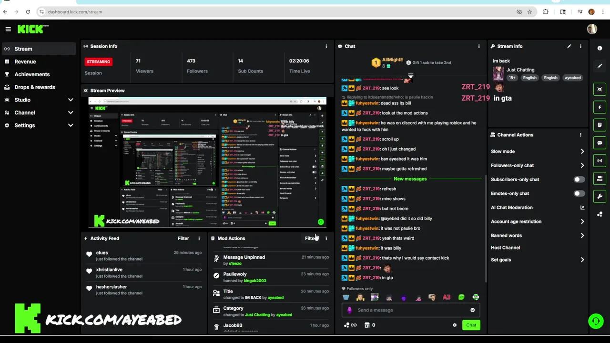Click the three-dots icon at sidebar bottom
The image size is (610, 343).
tap(600, 214)
